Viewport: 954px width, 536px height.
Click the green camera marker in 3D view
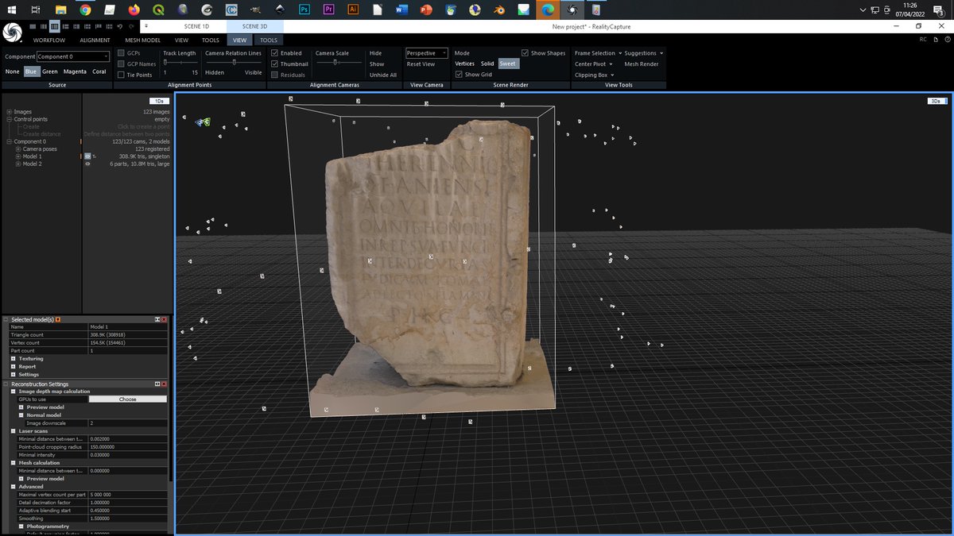(206, 122)
